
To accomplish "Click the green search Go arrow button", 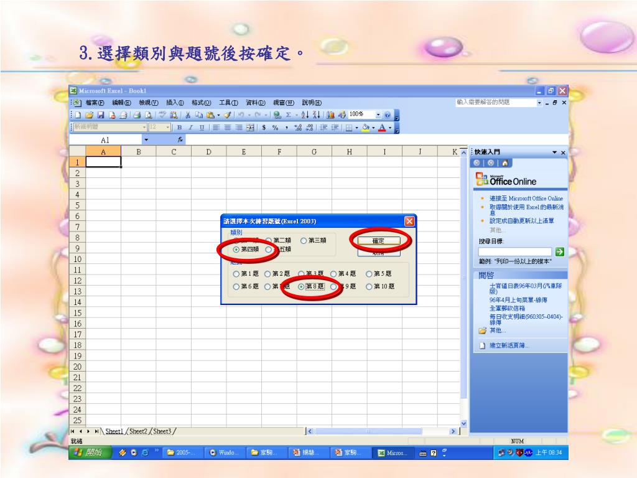I will click(559, 252).
